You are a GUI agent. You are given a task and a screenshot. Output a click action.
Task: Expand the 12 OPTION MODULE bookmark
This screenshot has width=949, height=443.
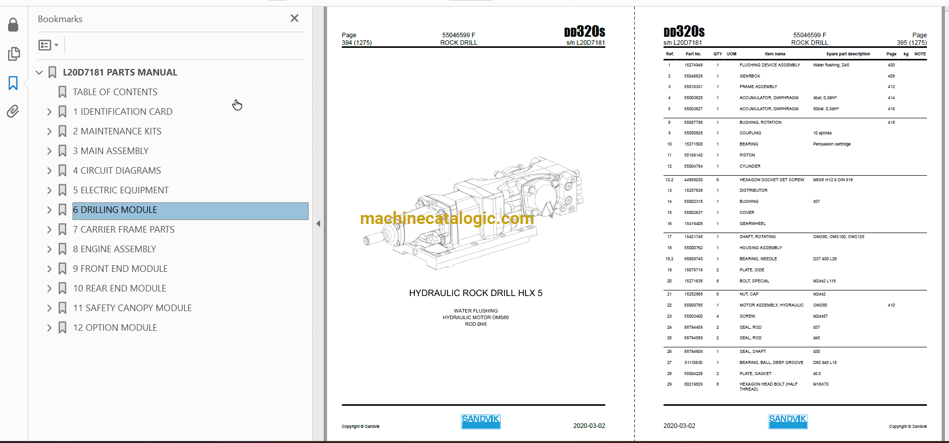[49, 328]
